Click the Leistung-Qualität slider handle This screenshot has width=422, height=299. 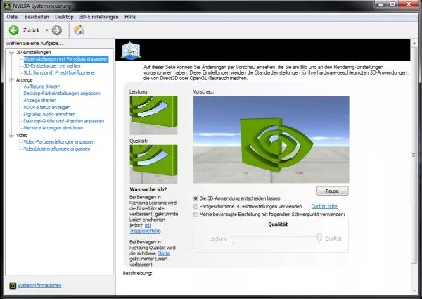319,237
